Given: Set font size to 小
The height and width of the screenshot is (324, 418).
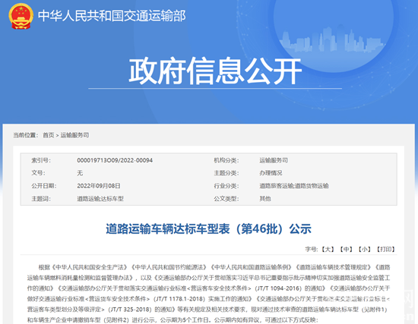Looking at the screenshot, I should (x=364, y=249).
